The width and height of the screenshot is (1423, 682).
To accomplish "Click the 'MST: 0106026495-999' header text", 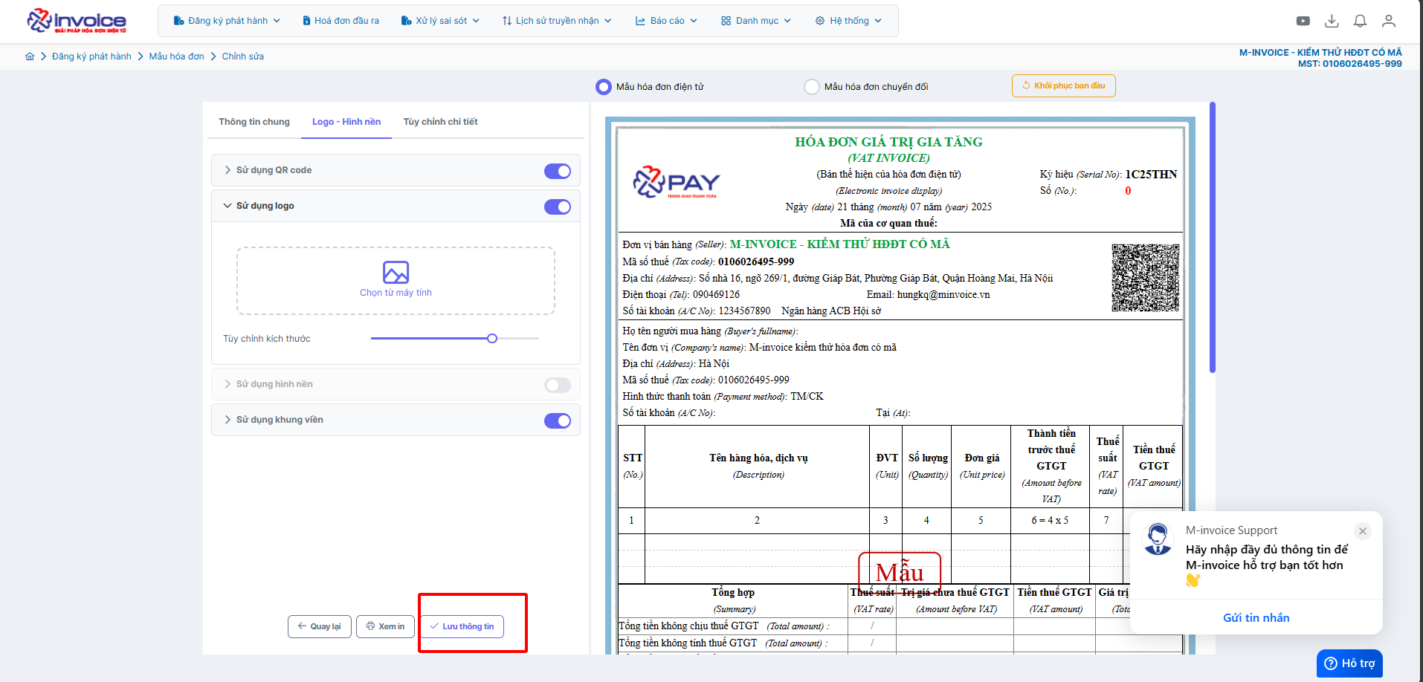I will tap(1349, 64).
